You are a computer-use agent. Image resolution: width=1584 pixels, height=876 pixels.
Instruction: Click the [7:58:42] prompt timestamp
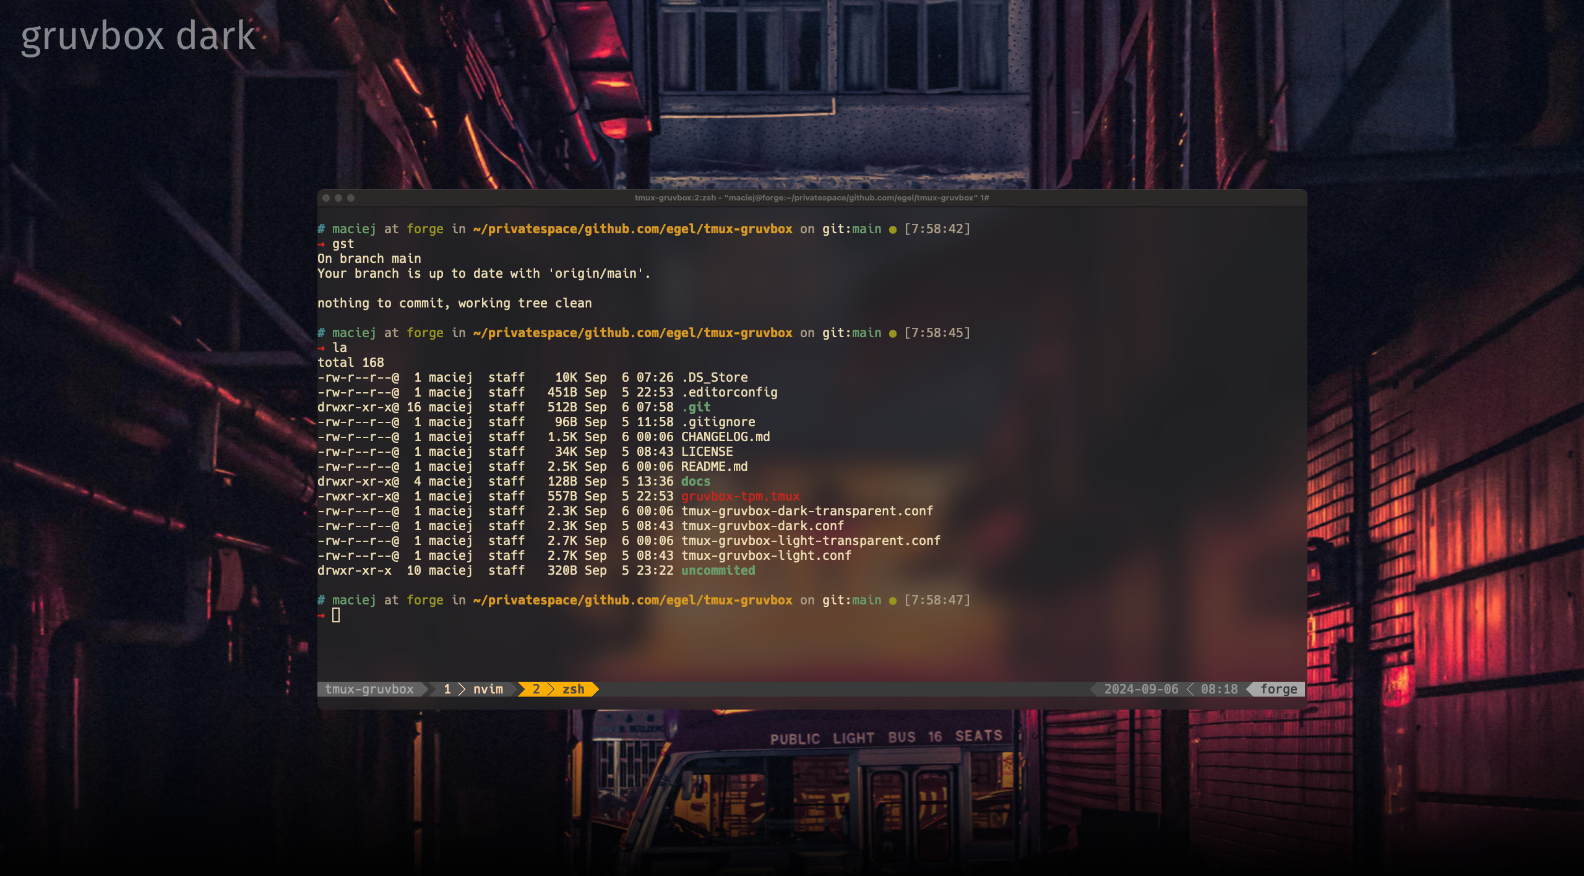(937, 229)
